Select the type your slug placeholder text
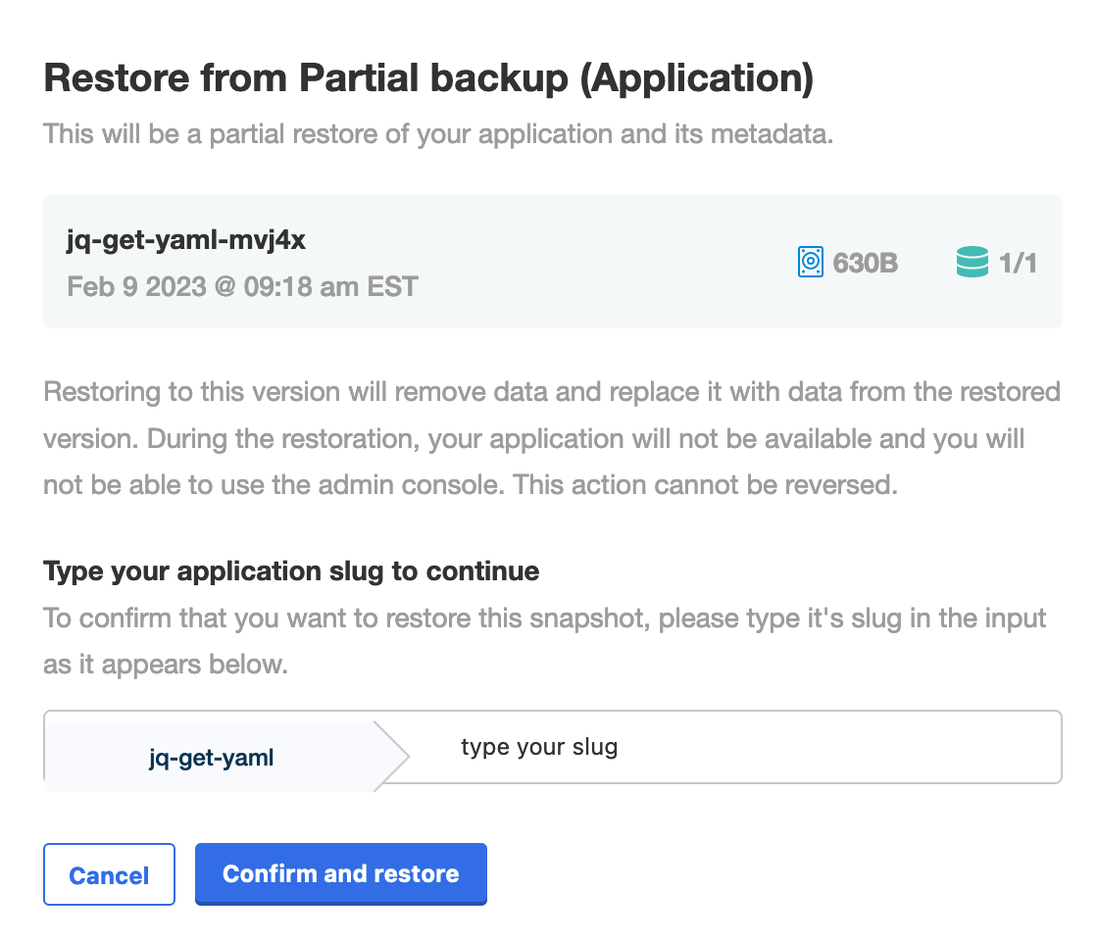The height and width of the screenshot is (941, 1098). tap(538, 747)
